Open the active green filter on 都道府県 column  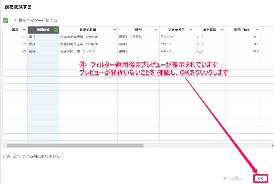pyautogui.click(x=56, y=30)
